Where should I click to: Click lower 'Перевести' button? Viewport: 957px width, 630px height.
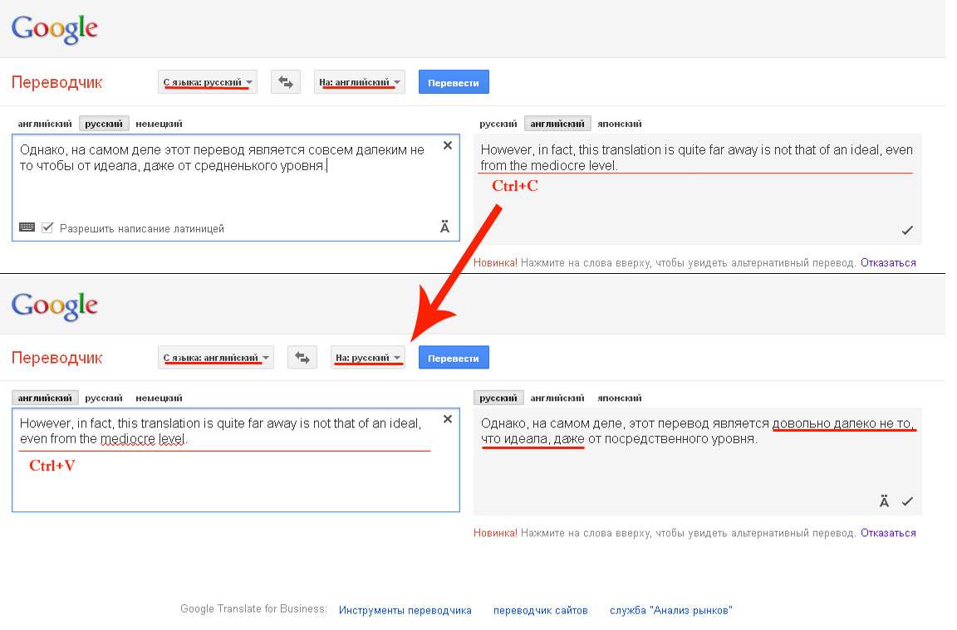[x=454, y=358]
